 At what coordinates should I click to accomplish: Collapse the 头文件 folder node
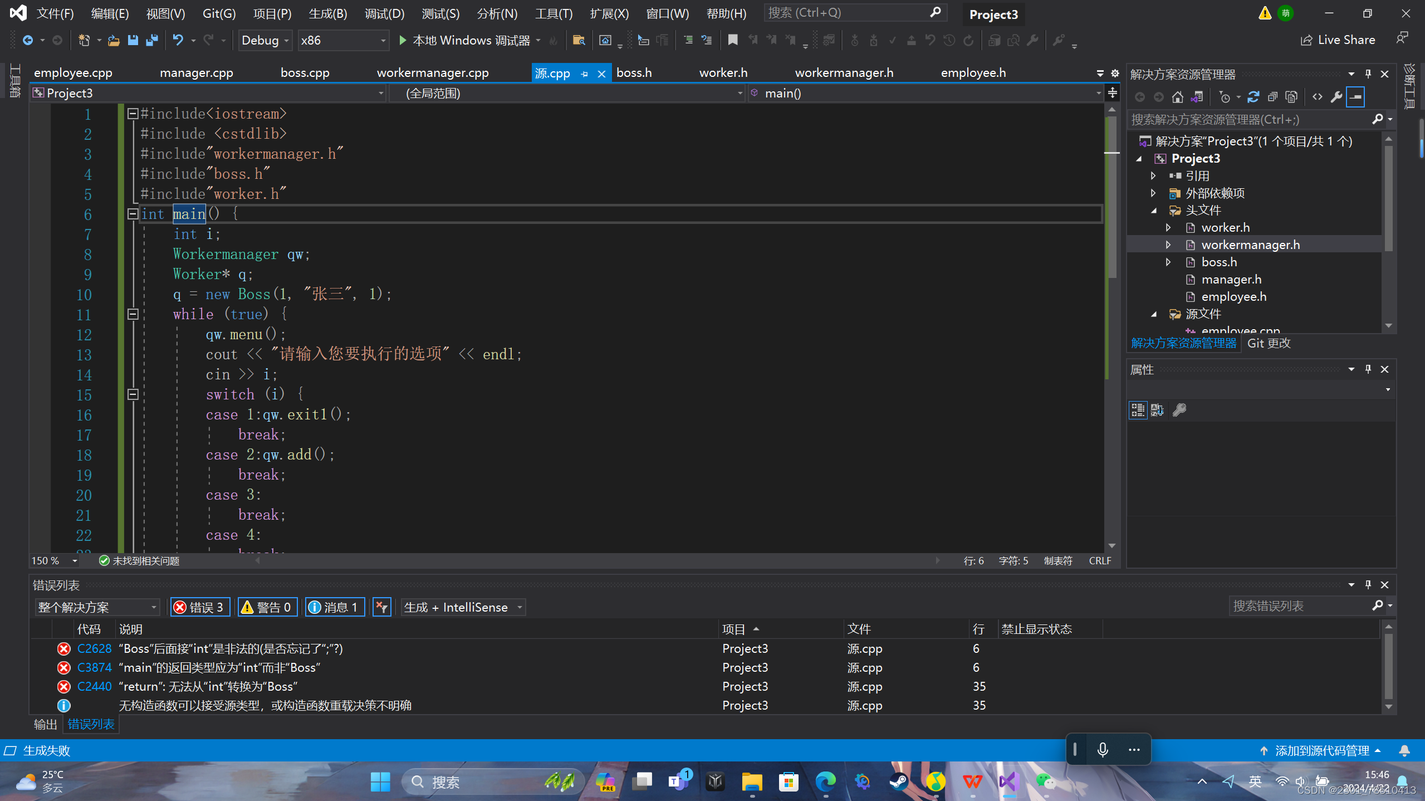[1153, 211]
